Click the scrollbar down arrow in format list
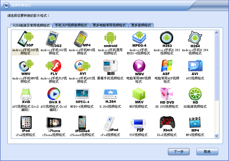The image size is (229, 161). pyautogui.click(x=216, y=136)
